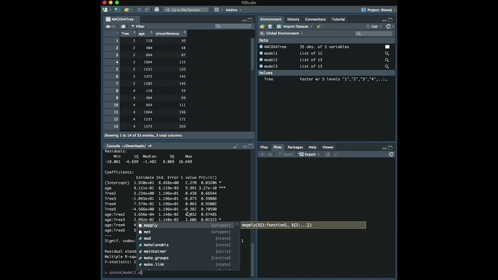Image resolution: width=498 pixels, height=280 pixels.
Task: Expand the model3 object
Action: 261,66
